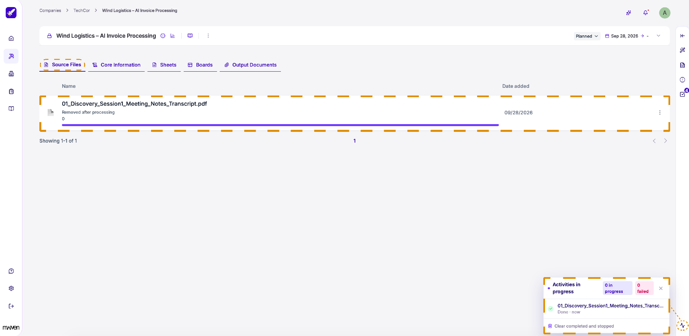Image resolution: width=689 pixels, height=336 pixels.
Task: Open row options for the Transcript.pdf file
Action: [660, 113]
